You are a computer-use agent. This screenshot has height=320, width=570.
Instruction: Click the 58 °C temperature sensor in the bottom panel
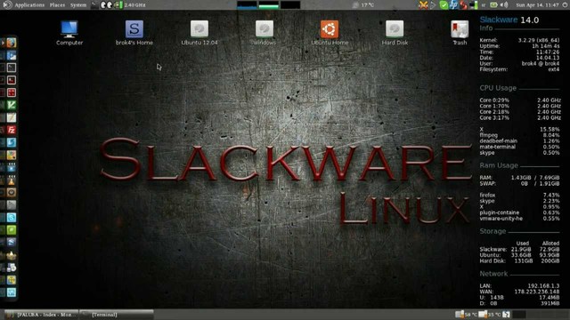[466, 315]
